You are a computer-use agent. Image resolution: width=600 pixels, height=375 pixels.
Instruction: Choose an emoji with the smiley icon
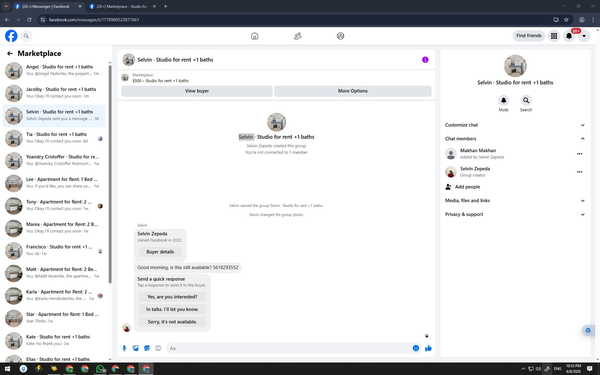coord(416,348)
